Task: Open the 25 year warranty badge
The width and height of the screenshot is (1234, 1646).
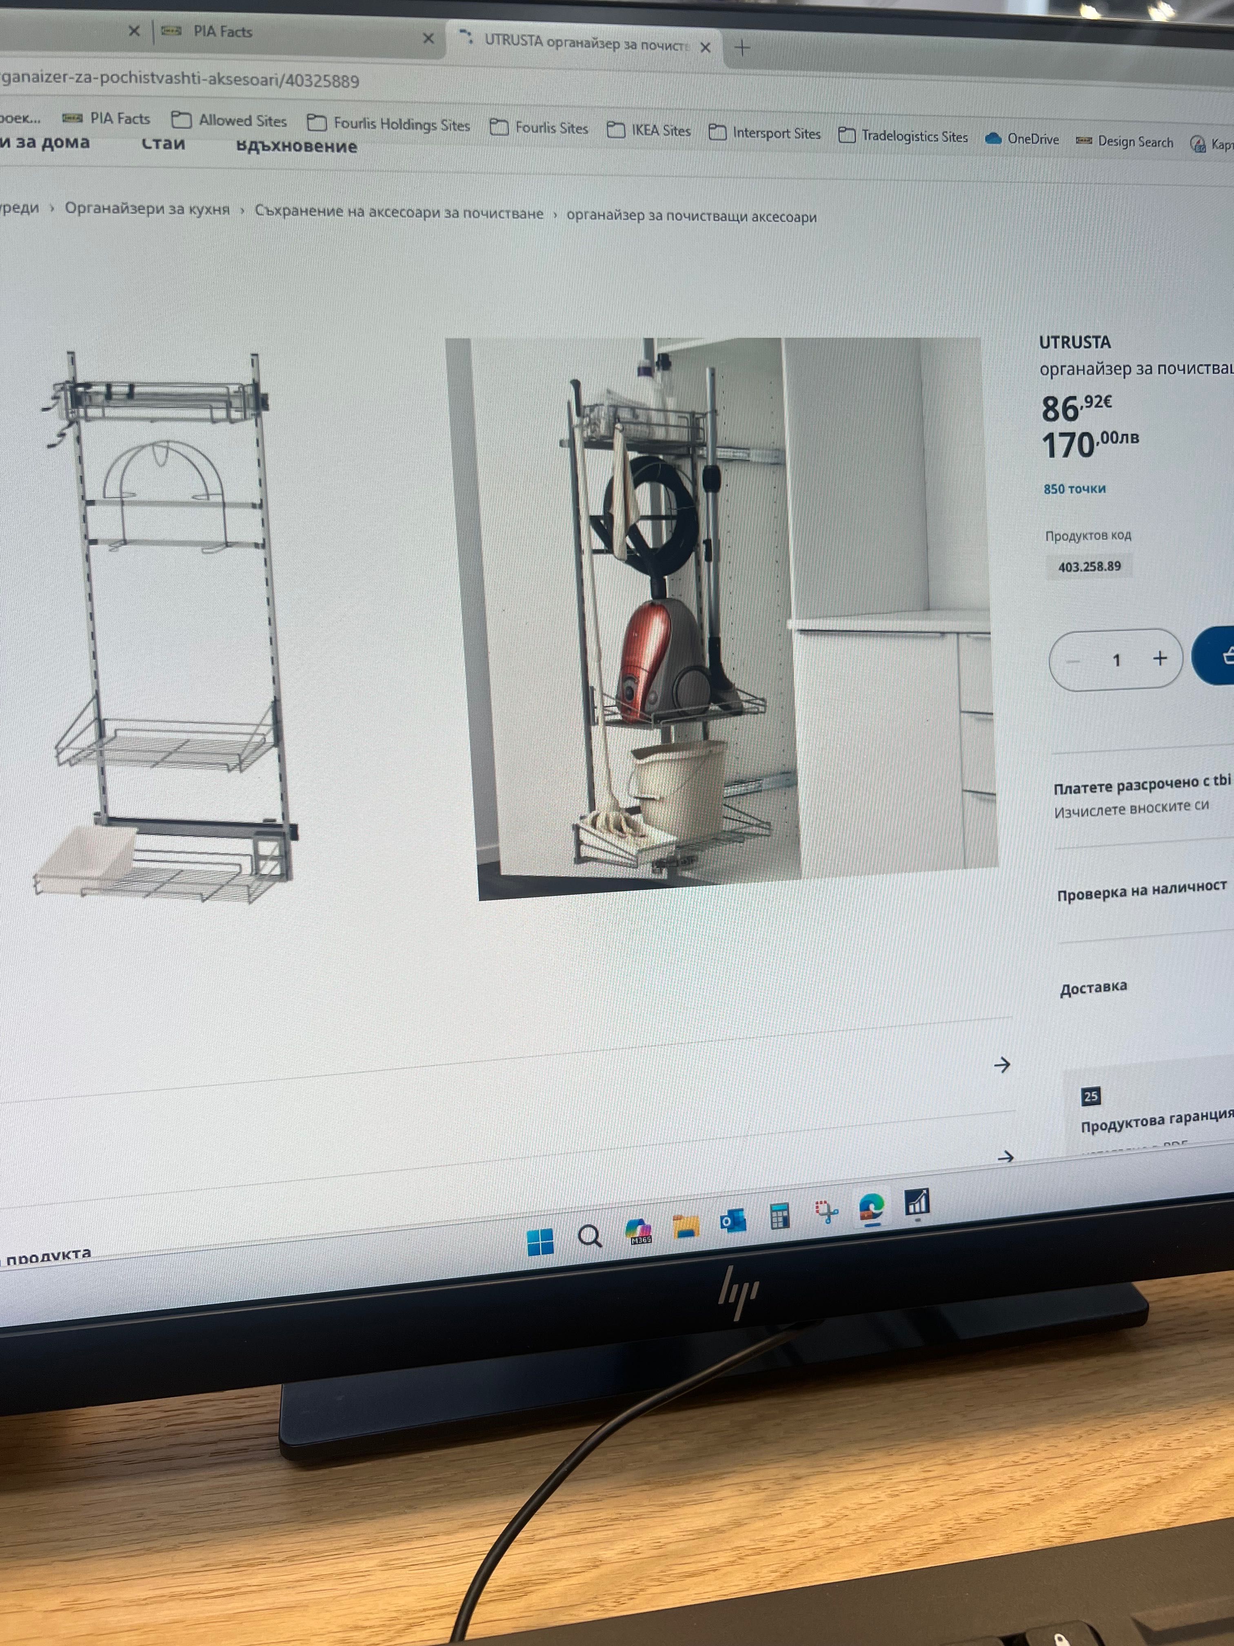Action: point(1090,1097)
